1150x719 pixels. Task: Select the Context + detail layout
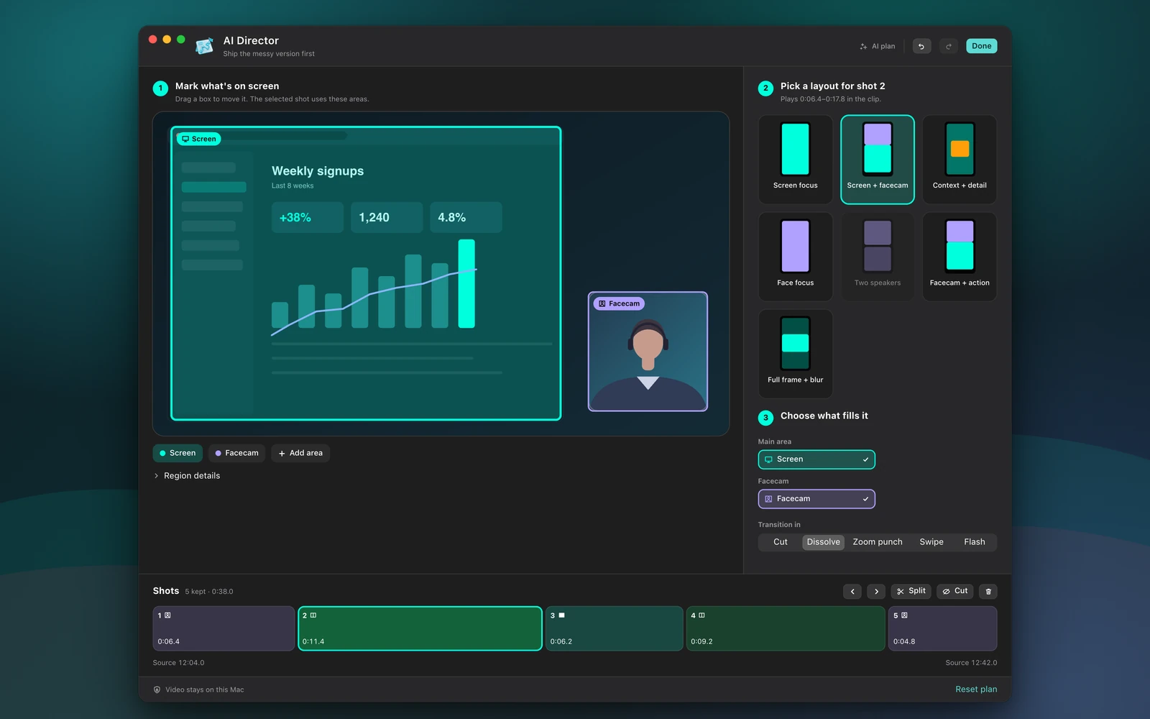coord(960,160)
